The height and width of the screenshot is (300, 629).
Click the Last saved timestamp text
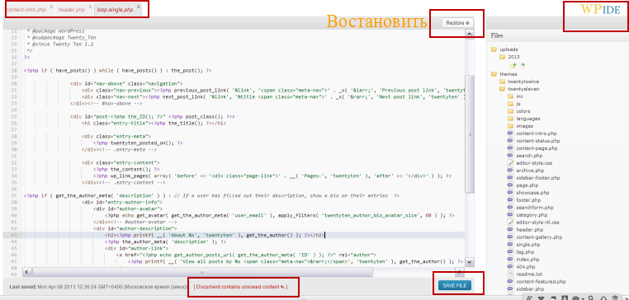98,287
